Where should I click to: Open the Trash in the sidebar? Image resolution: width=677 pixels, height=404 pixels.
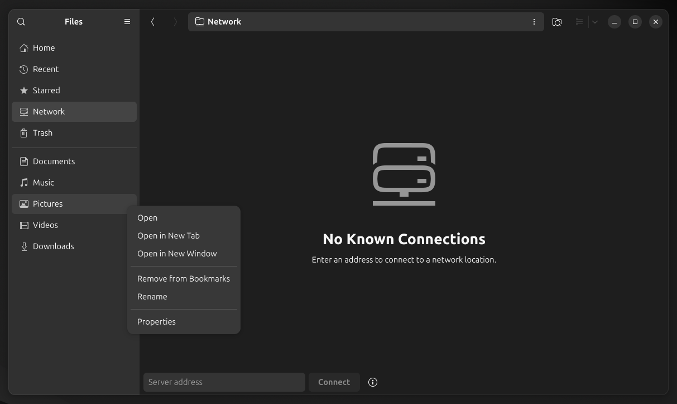click(42, 133)
